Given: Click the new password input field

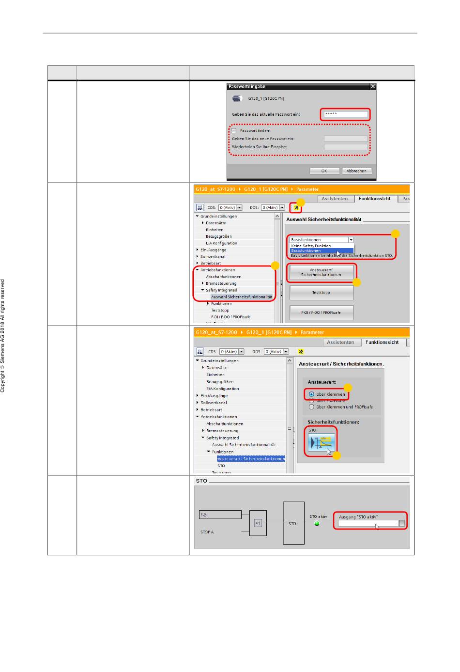Looking at the screenshot, I should 346,139.
